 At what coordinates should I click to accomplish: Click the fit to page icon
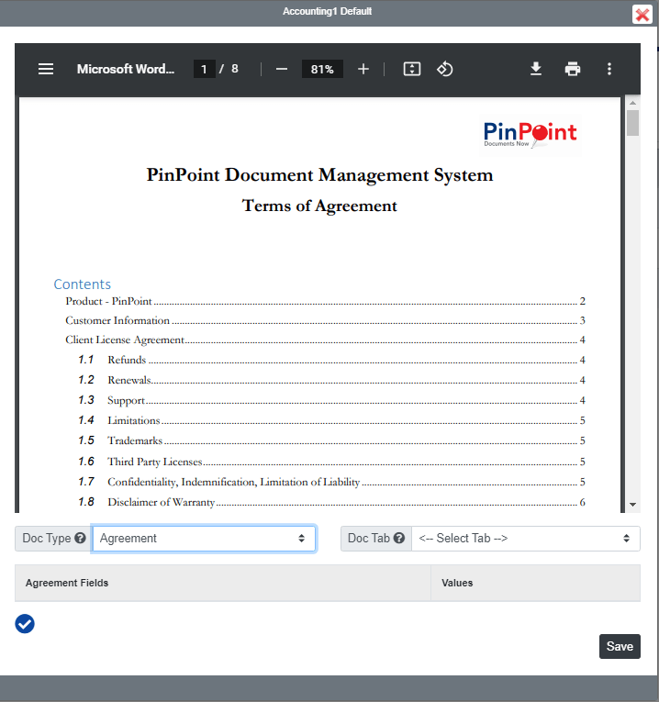tap(412, 69)
